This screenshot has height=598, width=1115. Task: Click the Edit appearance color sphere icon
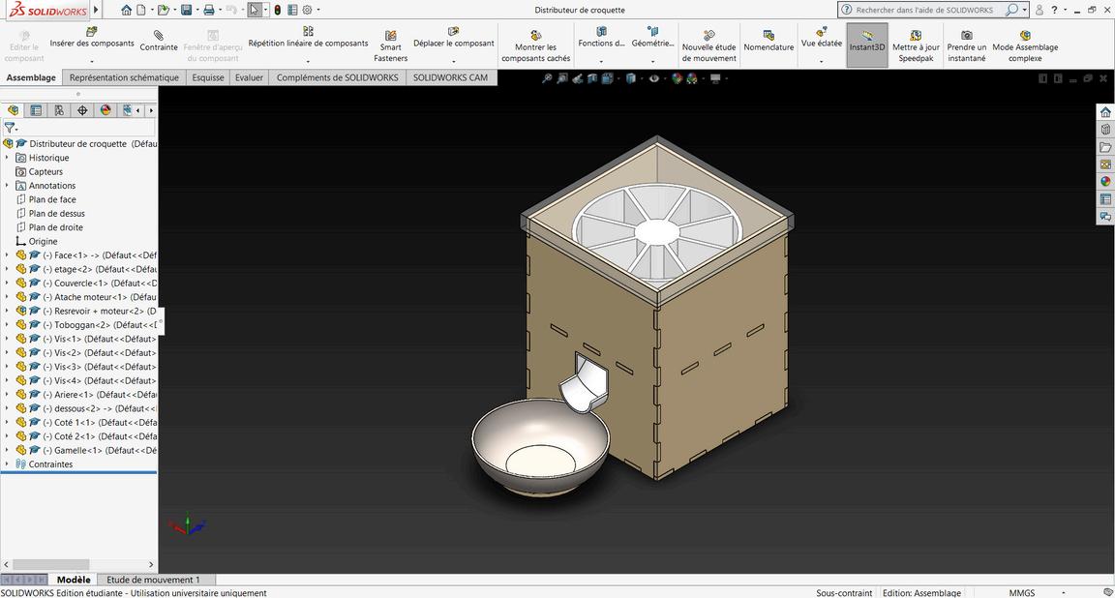(x=677, y=79)
